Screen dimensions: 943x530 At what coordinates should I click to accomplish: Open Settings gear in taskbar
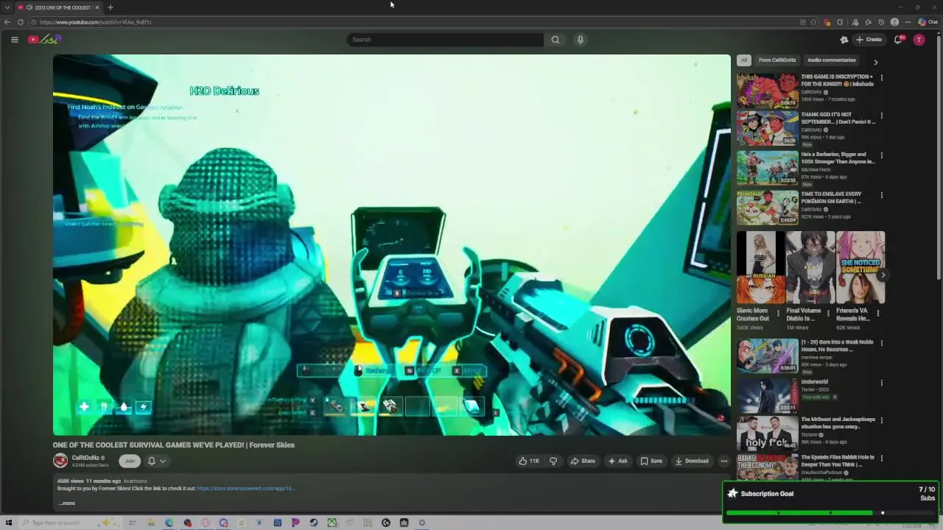(x=422, y=523)
